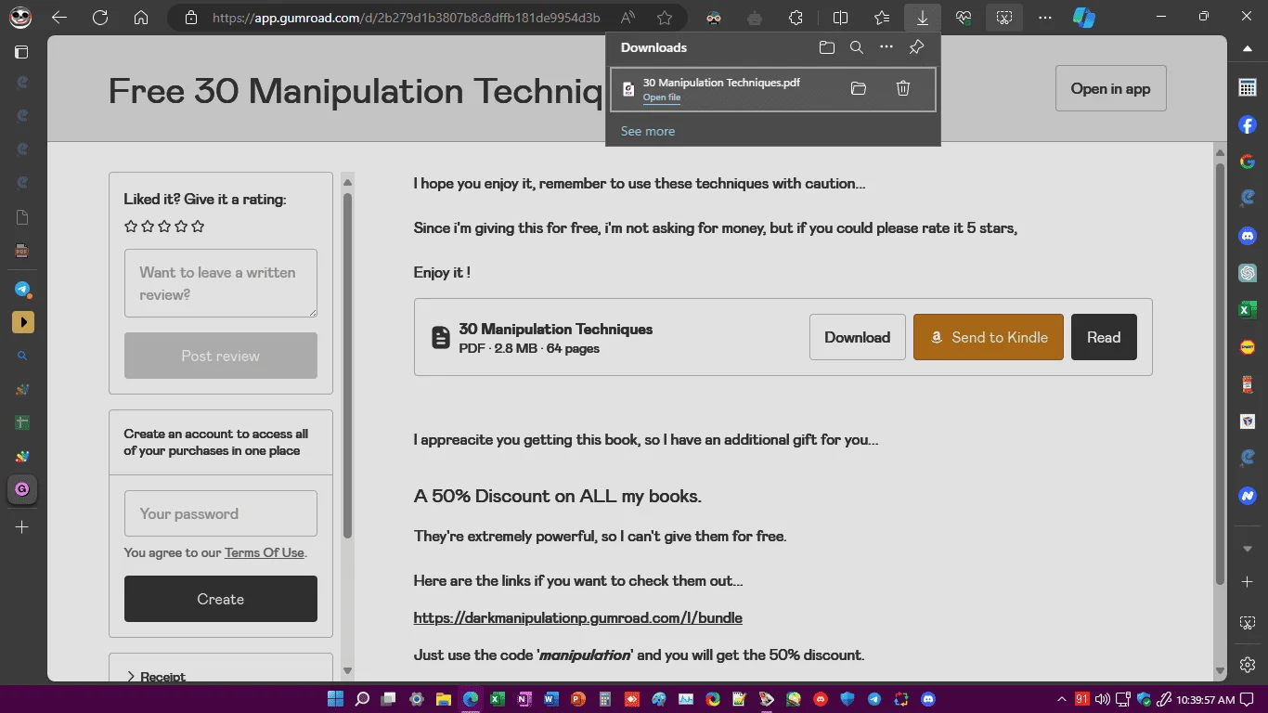This screenshot has height=713, width=1268.
Task: Open the taskbar clock showing 10:39:57 AM
Action: point(1204,699)
